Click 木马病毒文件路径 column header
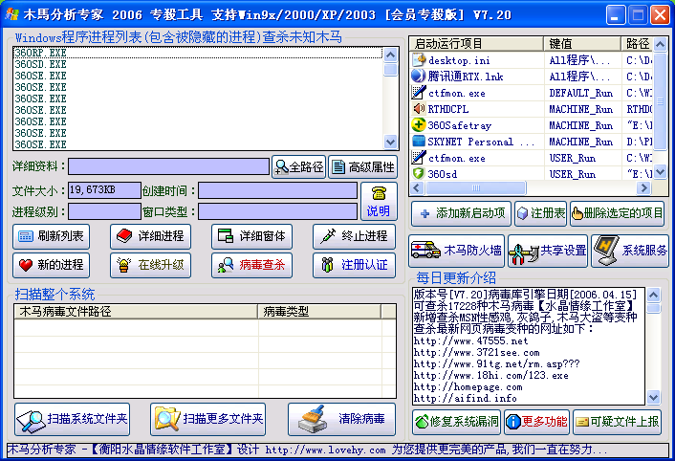The height and width of the screenshot is (461, 675). (x=136, y=311)
